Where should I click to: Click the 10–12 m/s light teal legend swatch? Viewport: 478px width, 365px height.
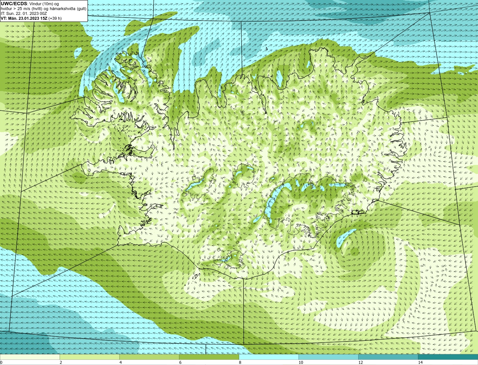tap(329, 357)
